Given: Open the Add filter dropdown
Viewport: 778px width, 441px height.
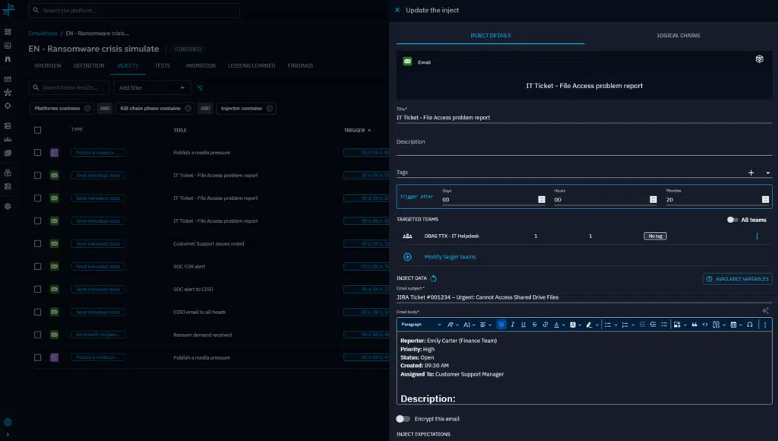Looking at the screenshot, I should (x=152, y=88).
